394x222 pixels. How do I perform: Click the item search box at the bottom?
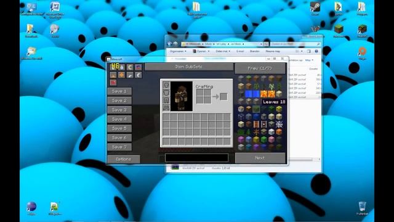point(196,158)
